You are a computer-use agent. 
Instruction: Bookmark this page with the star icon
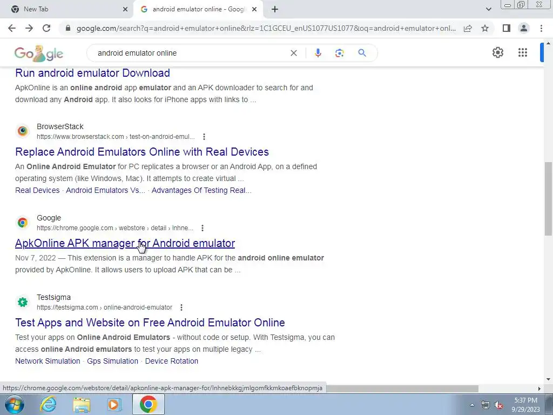point(485,28)
